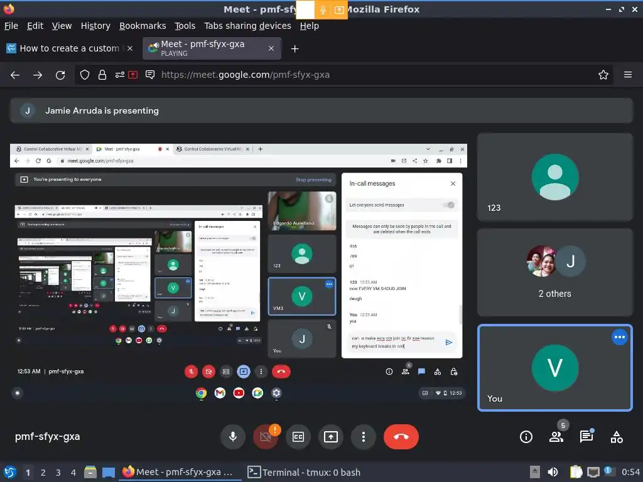Reload the current page
The width and height of the screenshot is (643, 482).
coord(60,75)
